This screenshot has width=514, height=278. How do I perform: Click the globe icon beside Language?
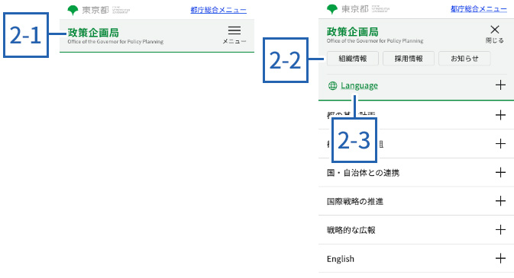pyautogui.click(x=332, y=86)
